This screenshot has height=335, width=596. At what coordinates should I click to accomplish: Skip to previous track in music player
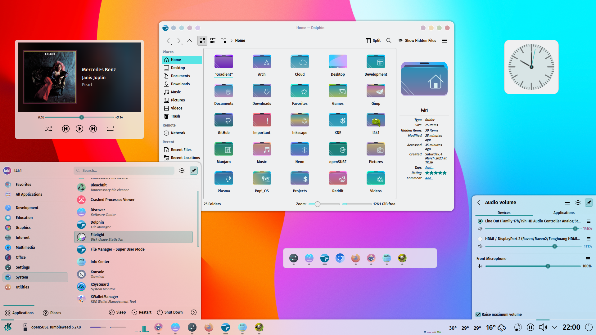(66, 129)
